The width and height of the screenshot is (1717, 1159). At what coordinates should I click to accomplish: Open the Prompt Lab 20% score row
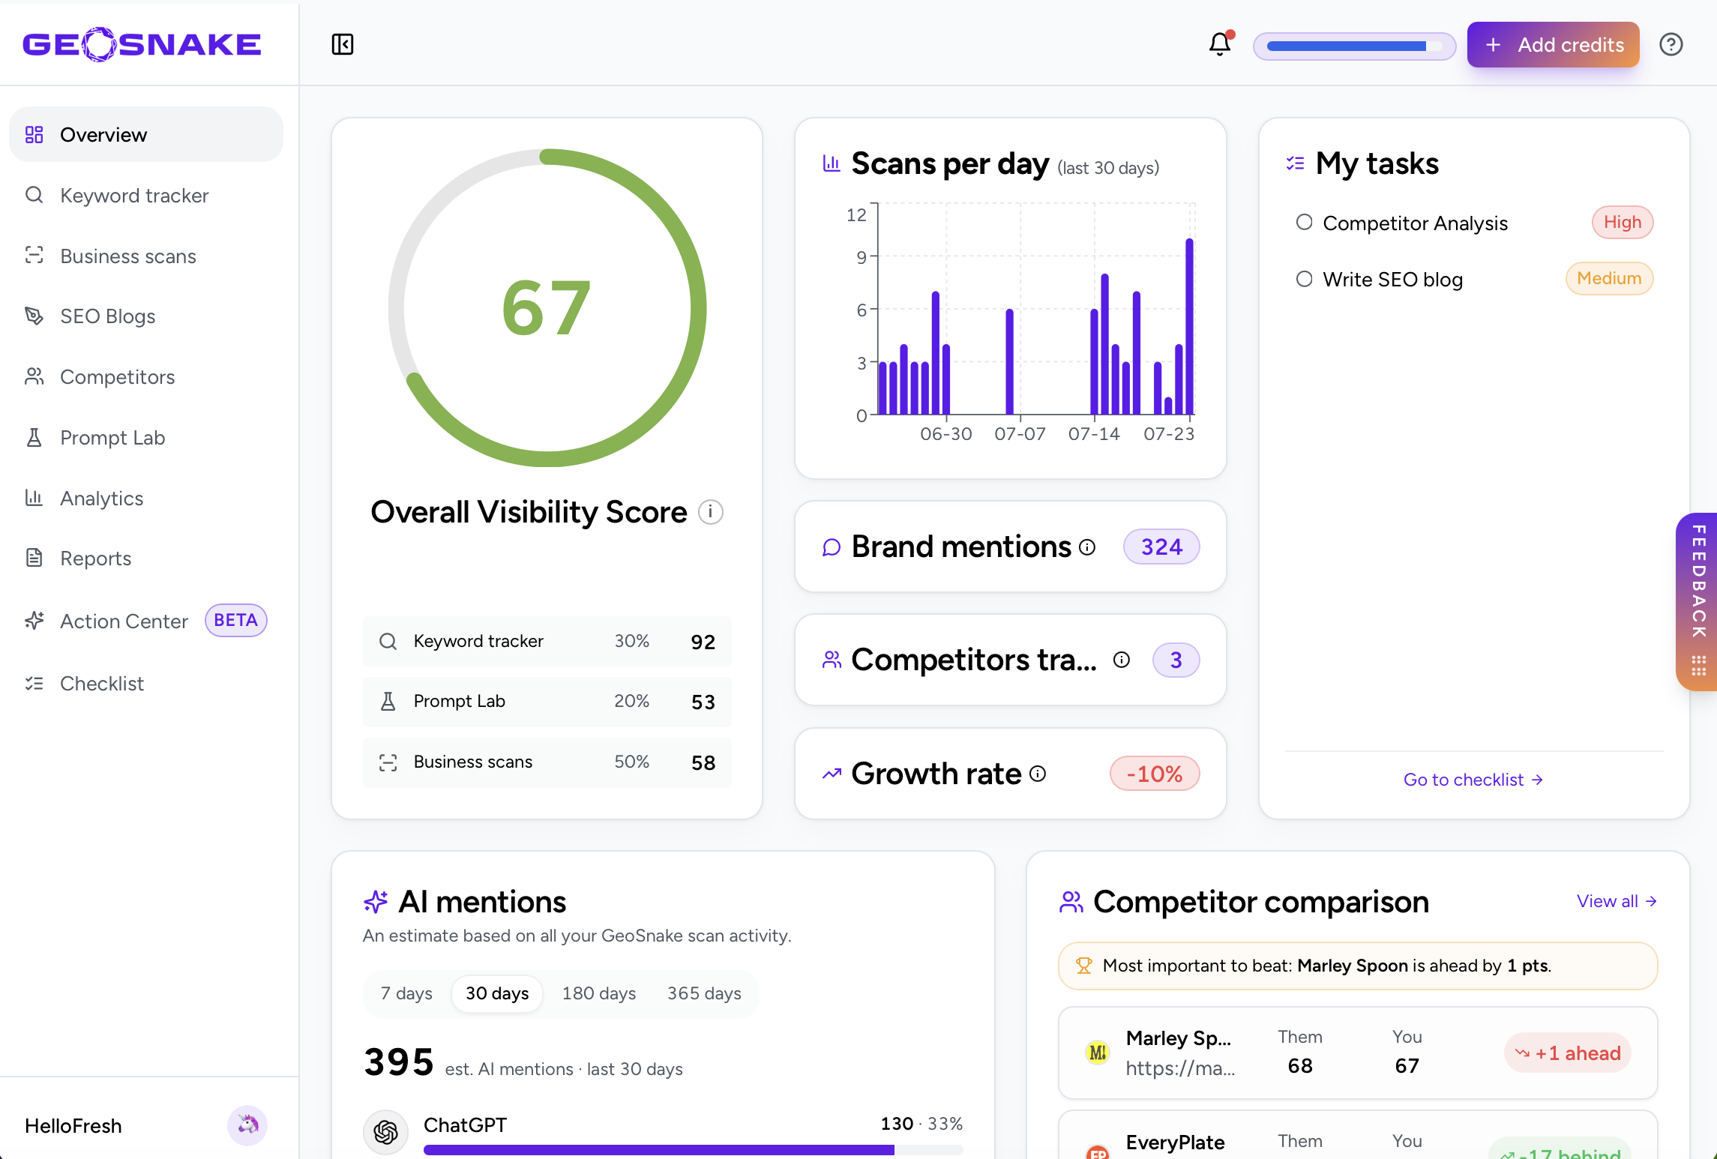point(547,702)
